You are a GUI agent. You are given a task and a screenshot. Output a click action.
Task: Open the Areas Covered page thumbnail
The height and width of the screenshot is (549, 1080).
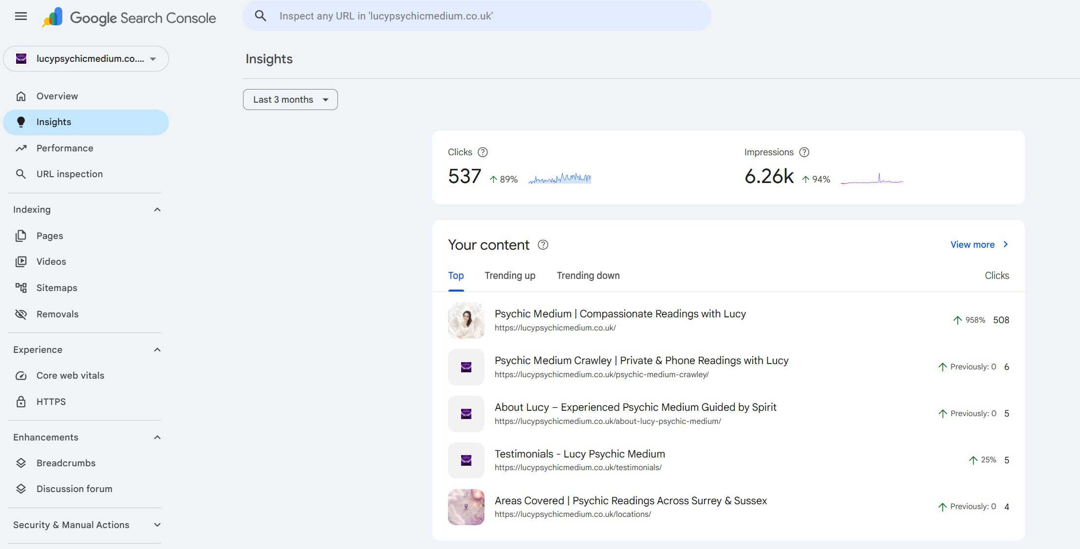(x=466, y=507)
